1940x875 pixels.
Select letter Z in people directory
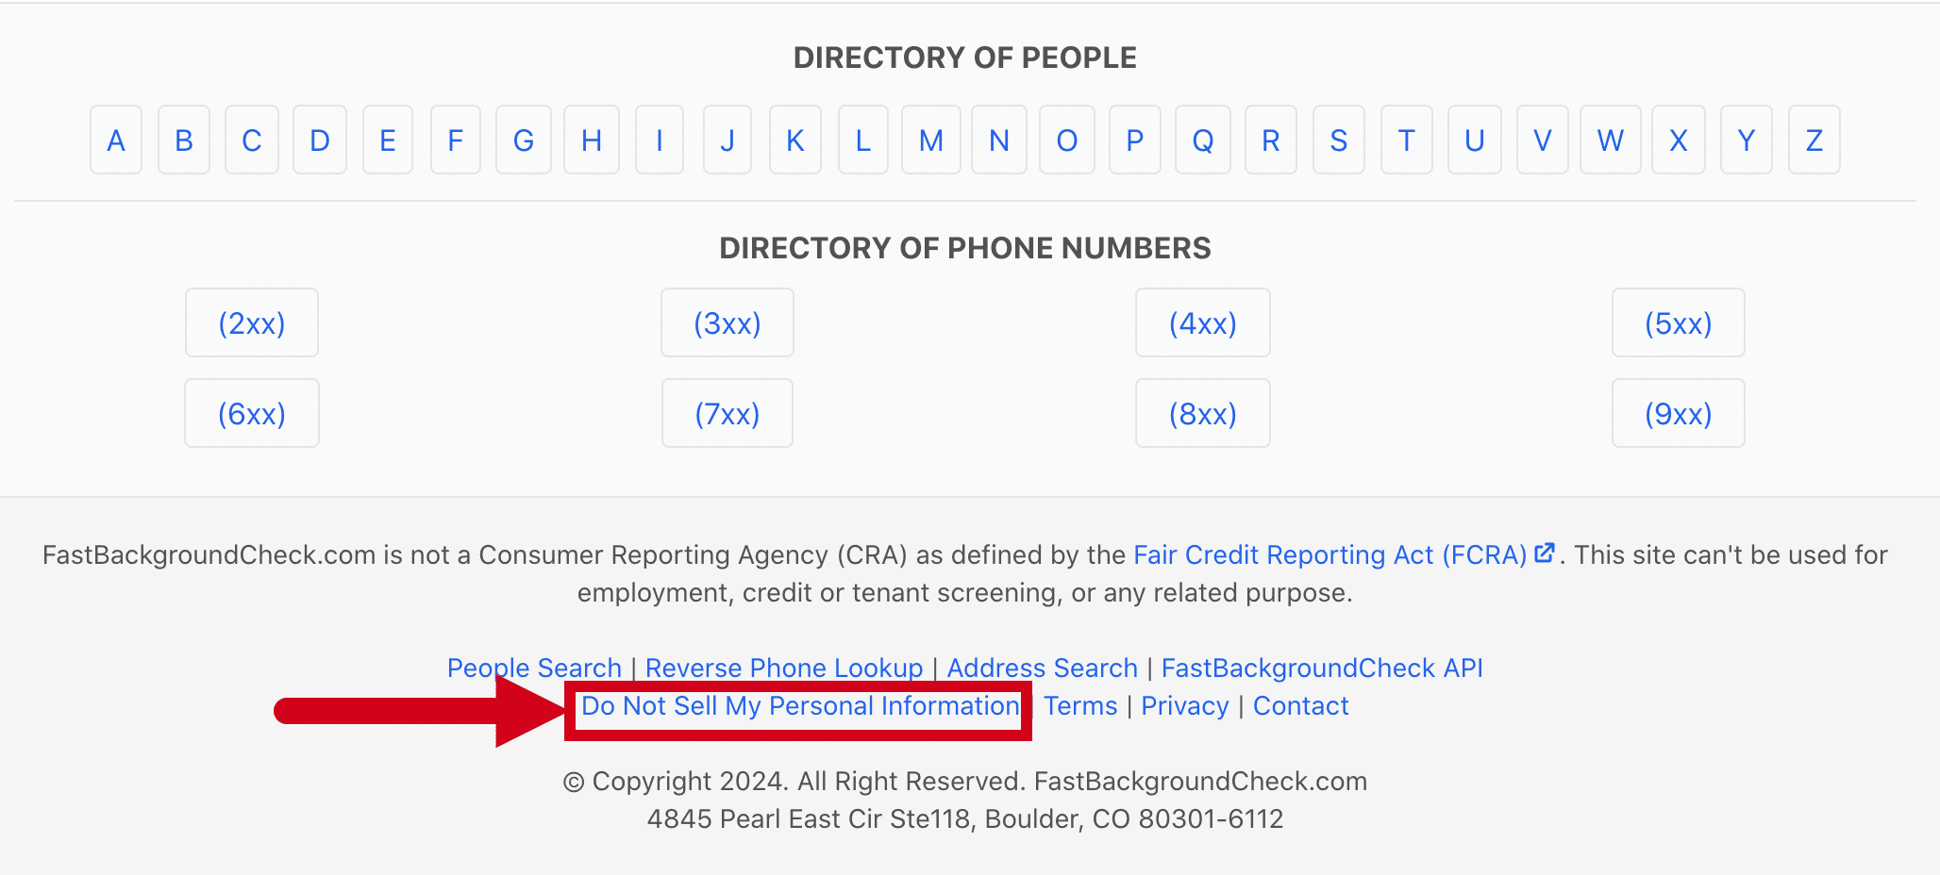click(1814, 140)
